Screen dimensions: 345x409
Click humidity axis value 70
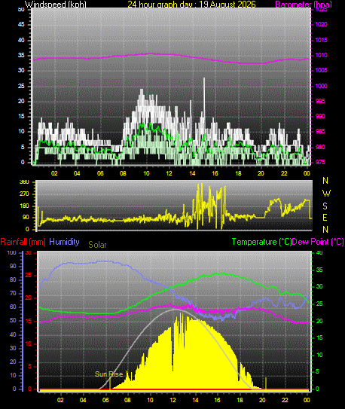(x=13, y=294)
